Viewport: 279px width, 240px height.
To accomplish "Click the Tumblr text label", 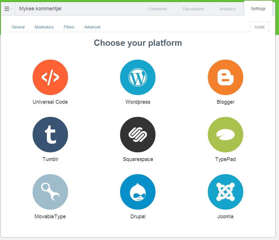I will [50, 159].
